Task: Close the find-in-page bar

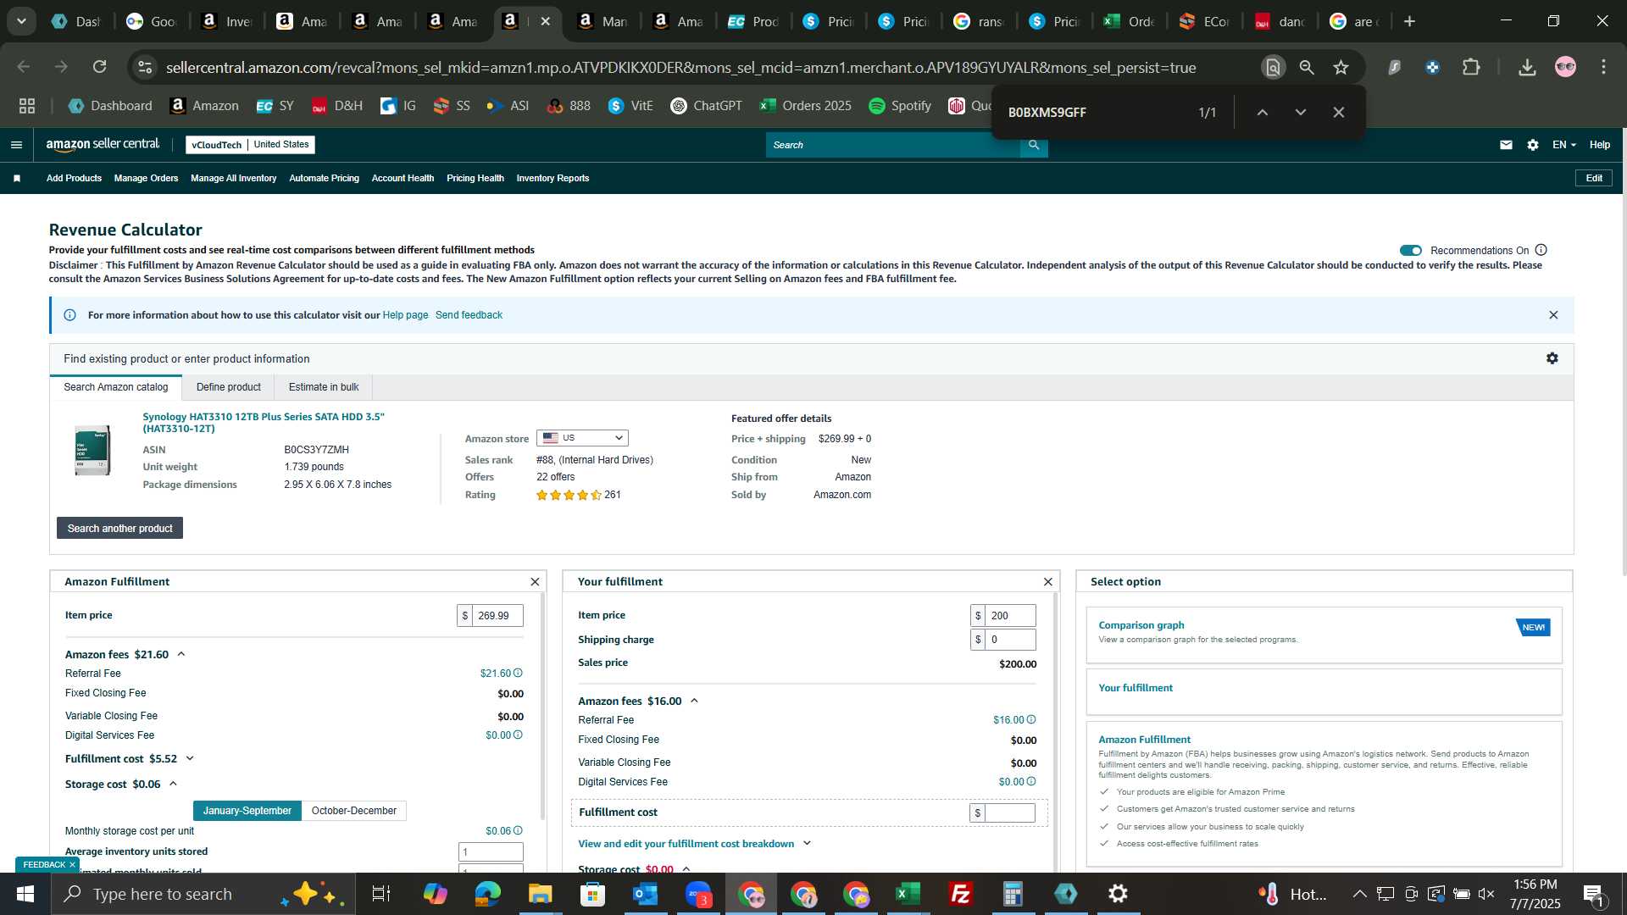Action: click(x=1339, y=113)
